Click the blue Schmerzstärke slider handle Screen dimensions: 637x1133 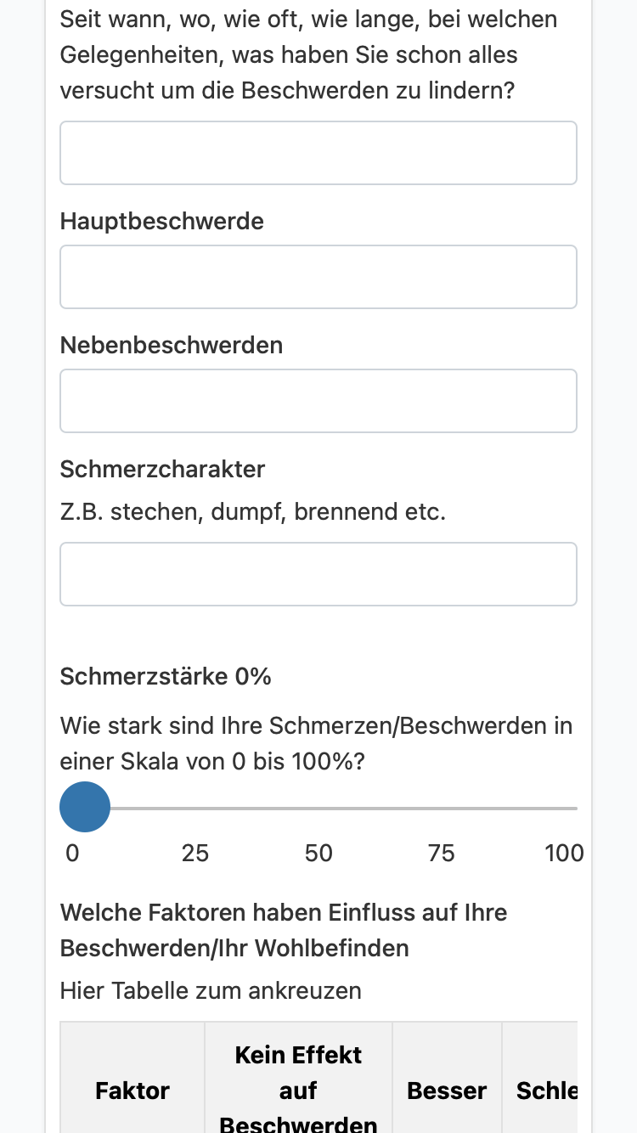click(x=85, y=807)
